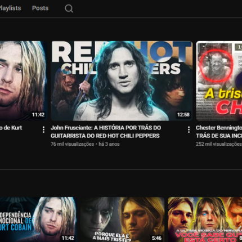Viewport: 242px width, 242px height.
Task: Open Chester Bennington video thumbnail
Action: coord(219,81)
